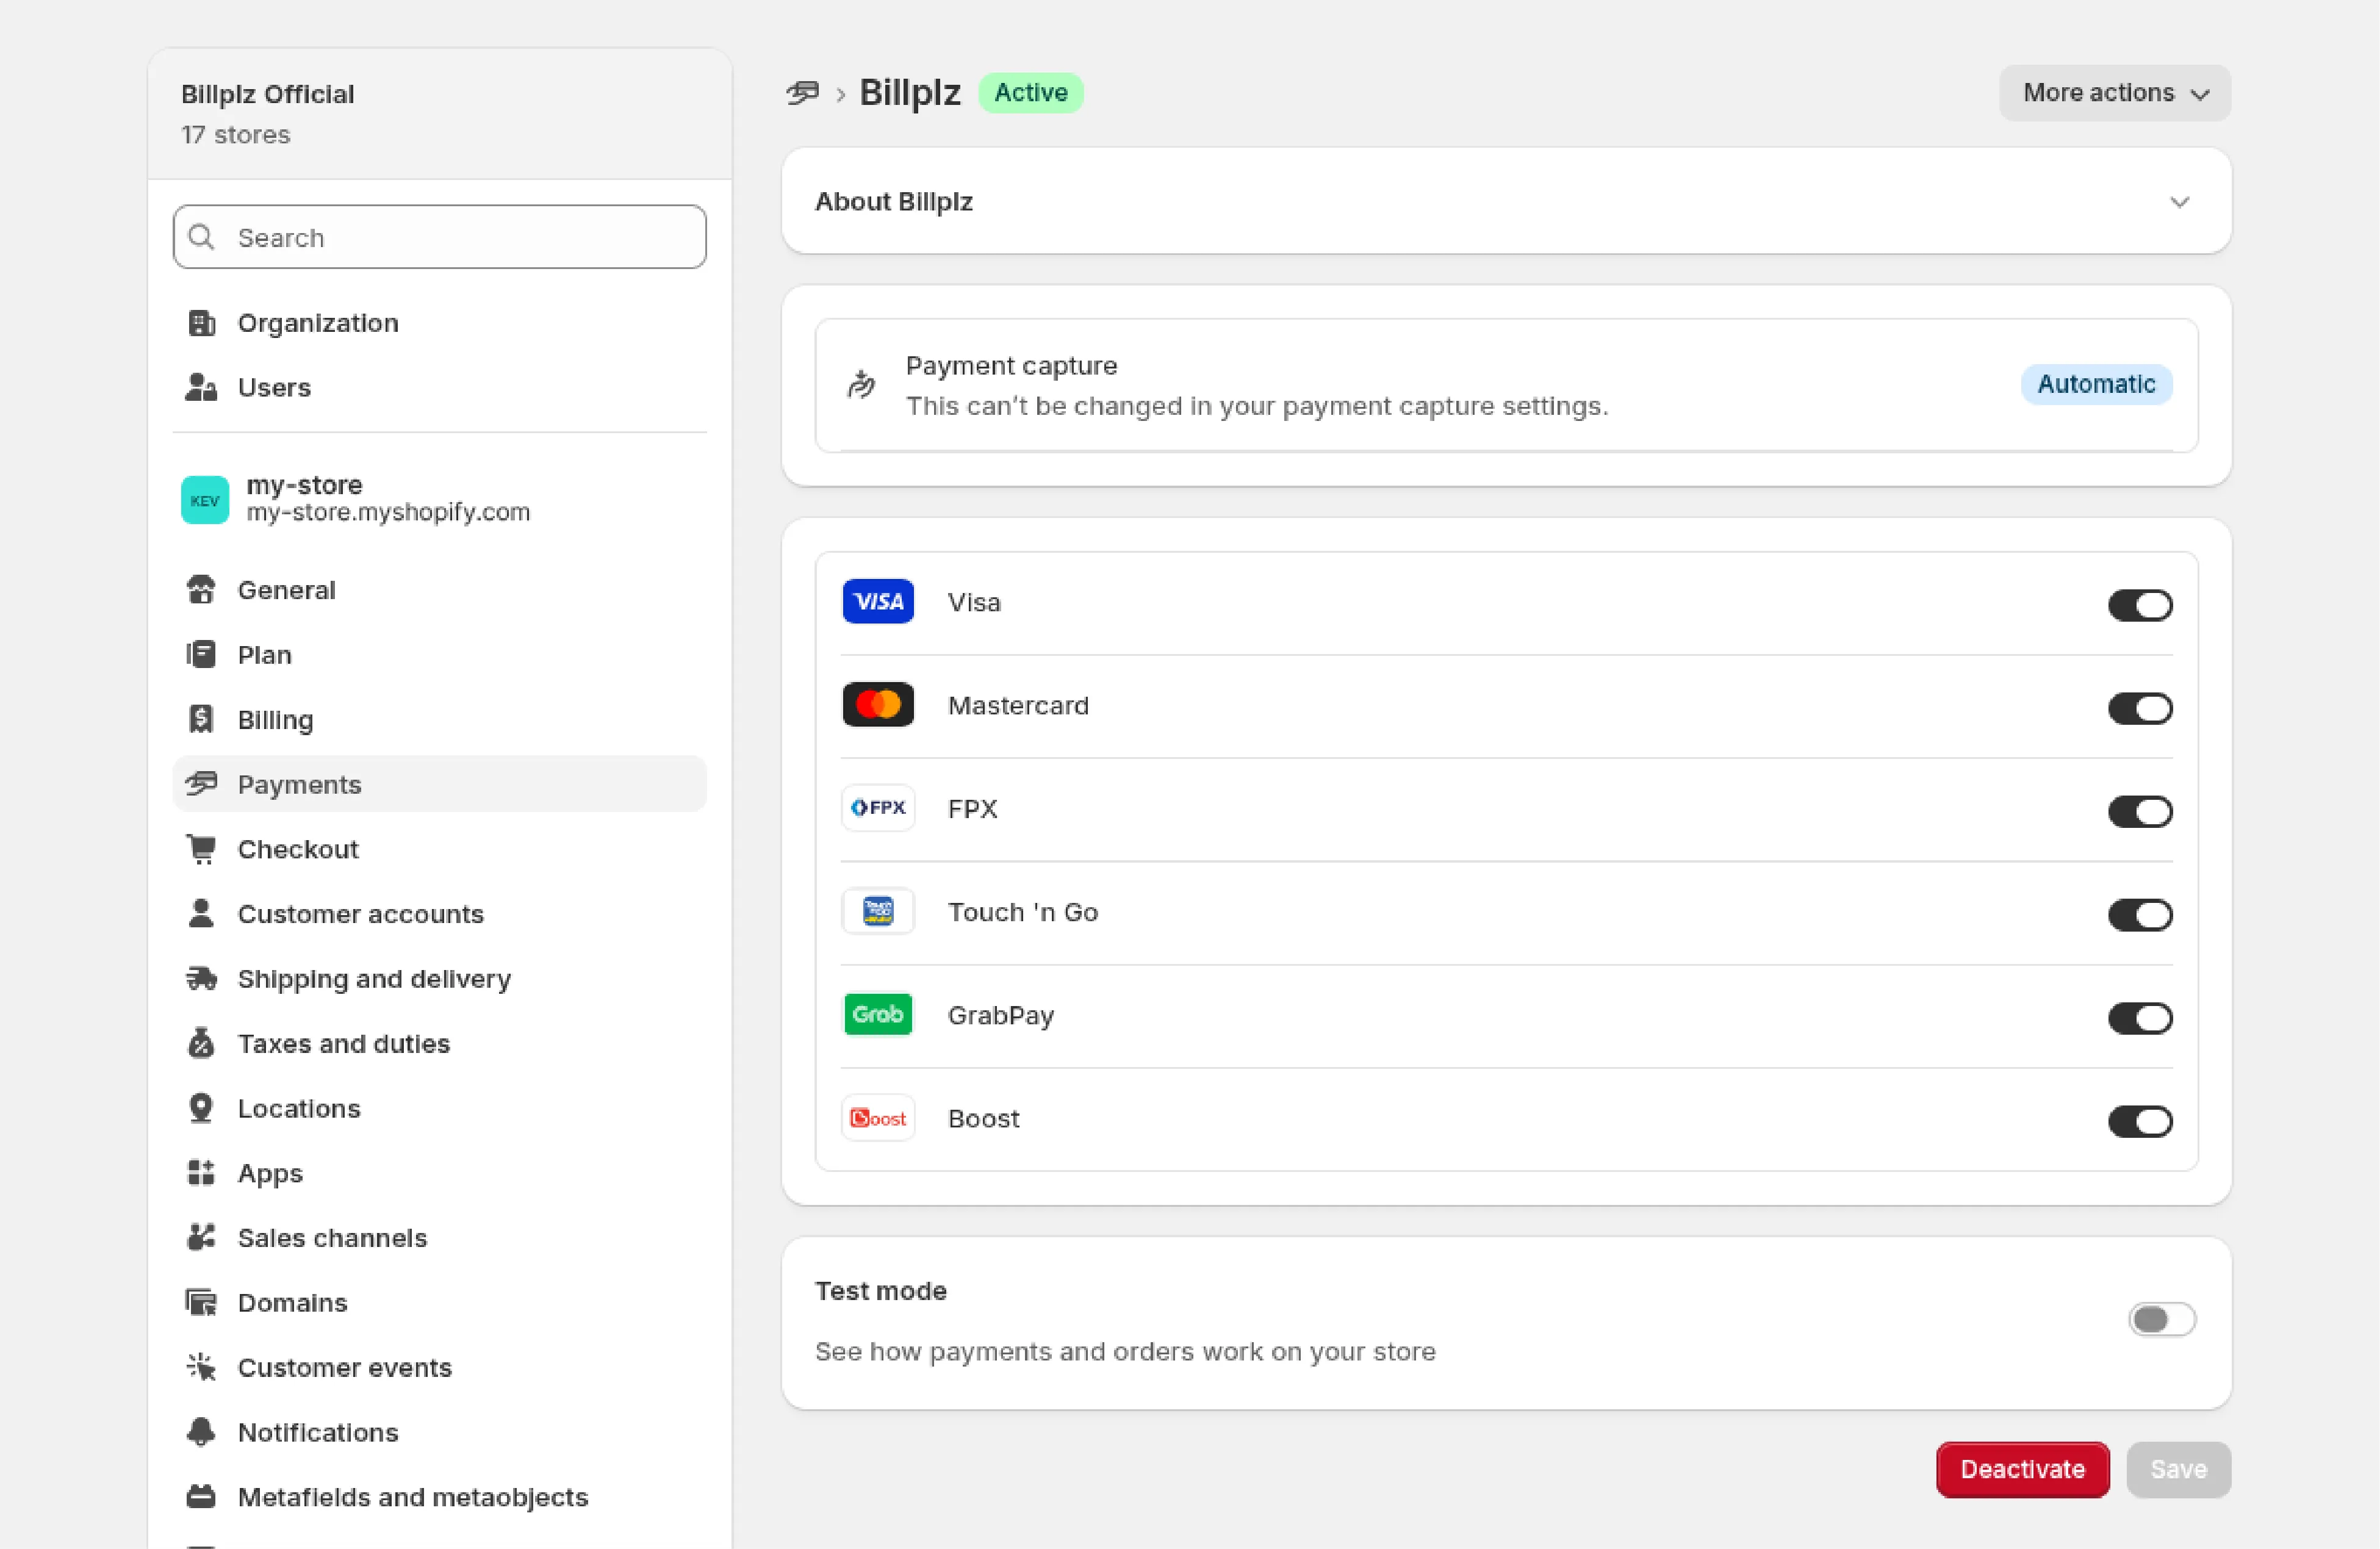The height and width of the screenshot is (1549, 2380).
Task: Turn off the FPX toggle
Action: 2140,811
